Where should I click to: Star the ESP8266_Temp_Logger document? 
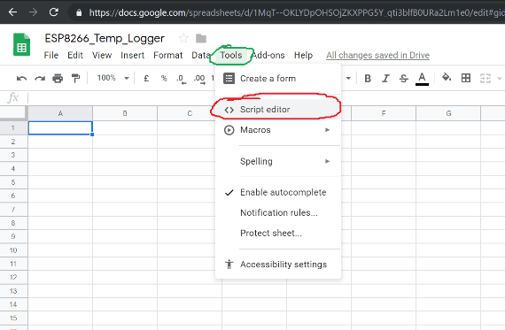[x=183, y=38]
